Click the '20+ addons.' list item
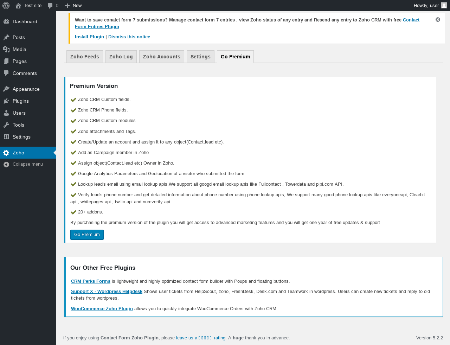Viewport: 450px width, 345px height. (x=90, y=212)
